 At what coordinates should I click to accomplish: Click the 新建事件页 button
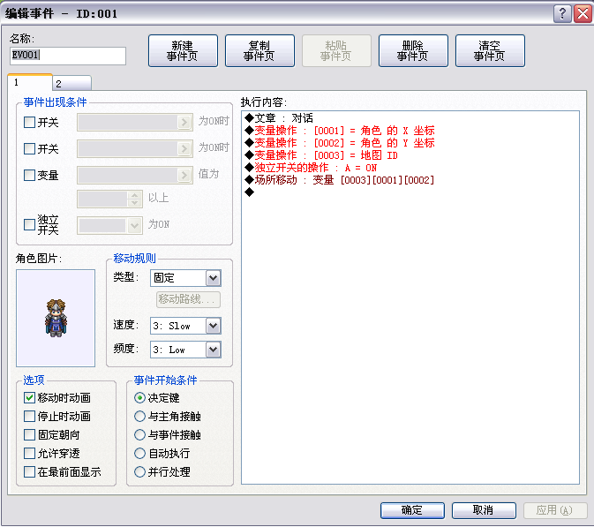183,51
